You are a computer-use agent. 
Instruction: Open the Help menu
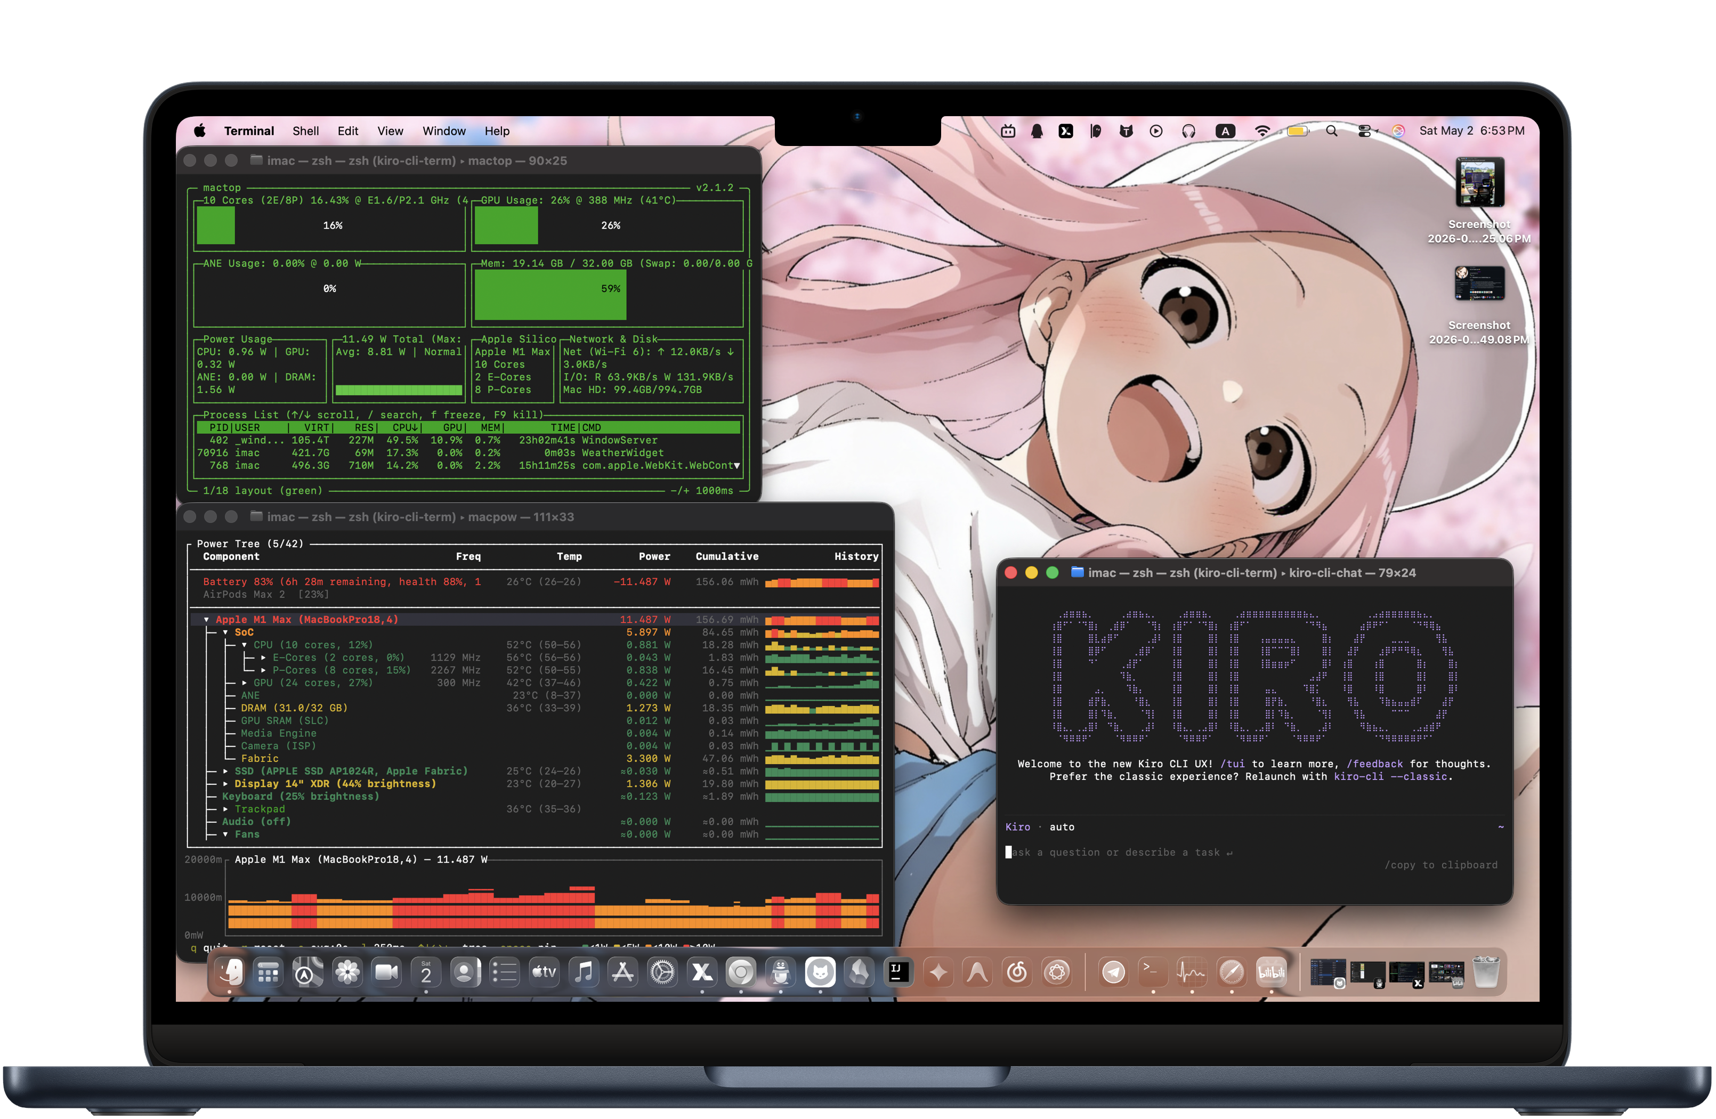pos(497,131)
